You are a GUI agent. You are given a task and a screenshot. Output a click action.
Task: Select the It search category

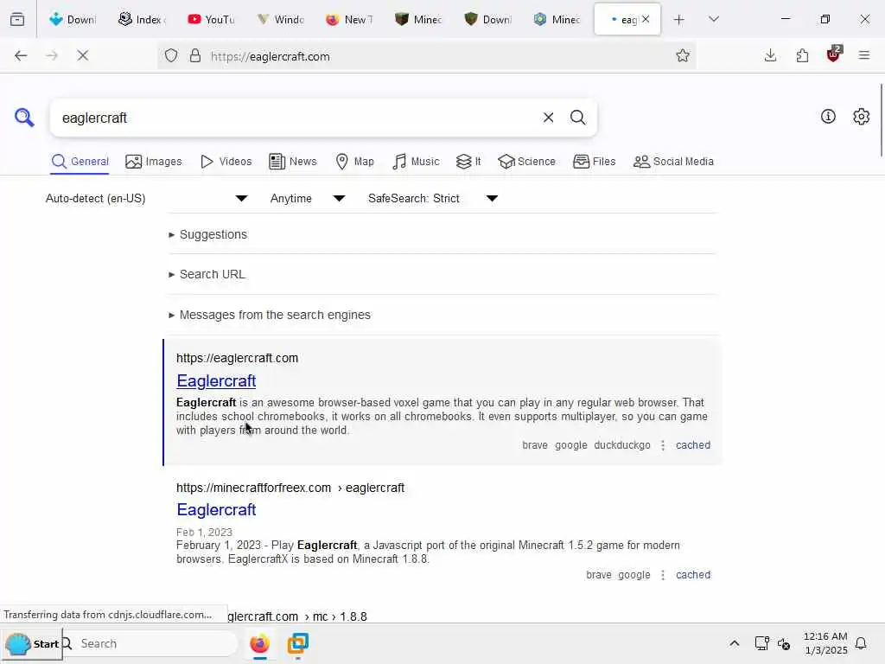tap(468, 162)
